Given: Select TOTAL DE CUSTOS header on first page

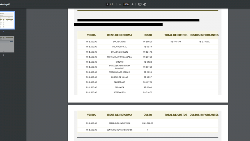Looking at the screenshot, I should coord(176,35).
